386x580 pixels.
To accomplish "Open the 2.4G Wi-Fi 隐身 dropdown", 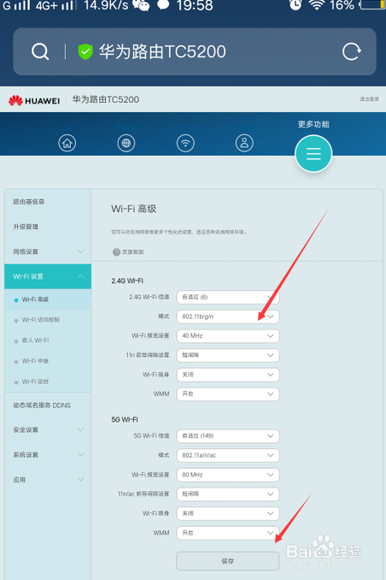I will (228, 375).
